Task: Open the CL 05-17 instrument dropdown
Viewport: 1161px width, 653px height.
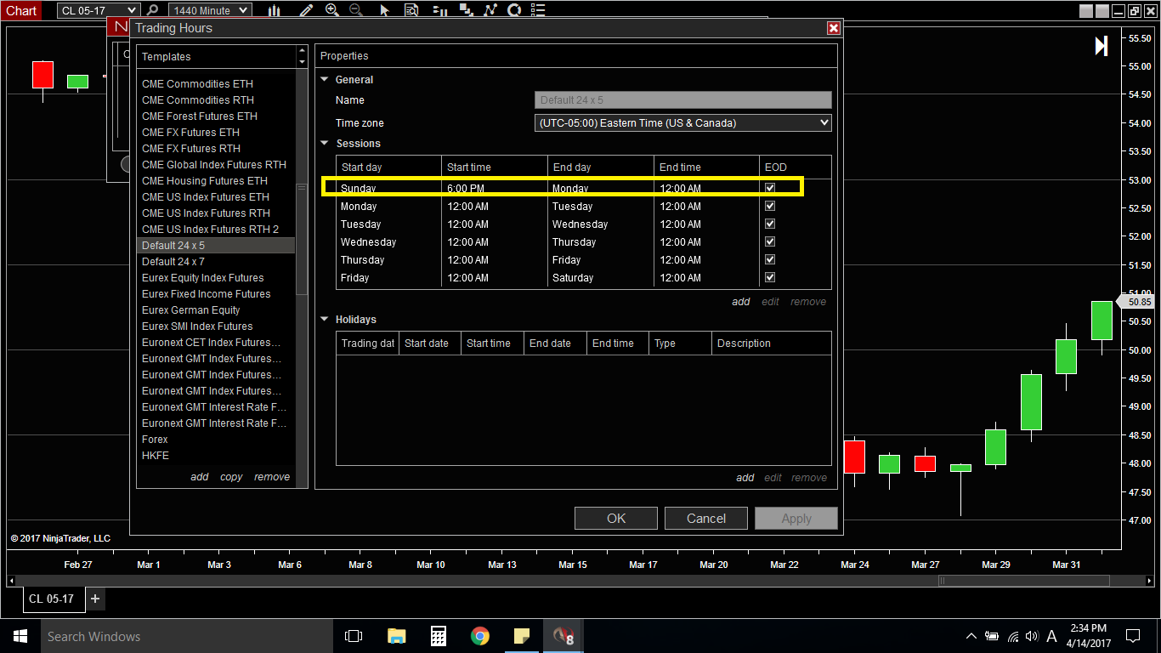Action: [x=98, y=10]
